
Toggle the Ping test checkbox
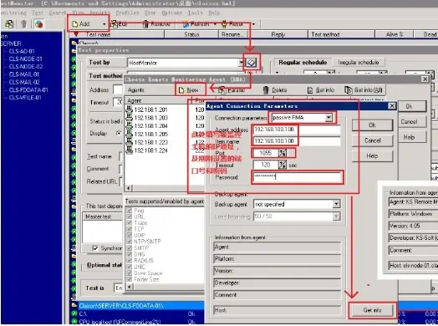[x=129, y=211]
